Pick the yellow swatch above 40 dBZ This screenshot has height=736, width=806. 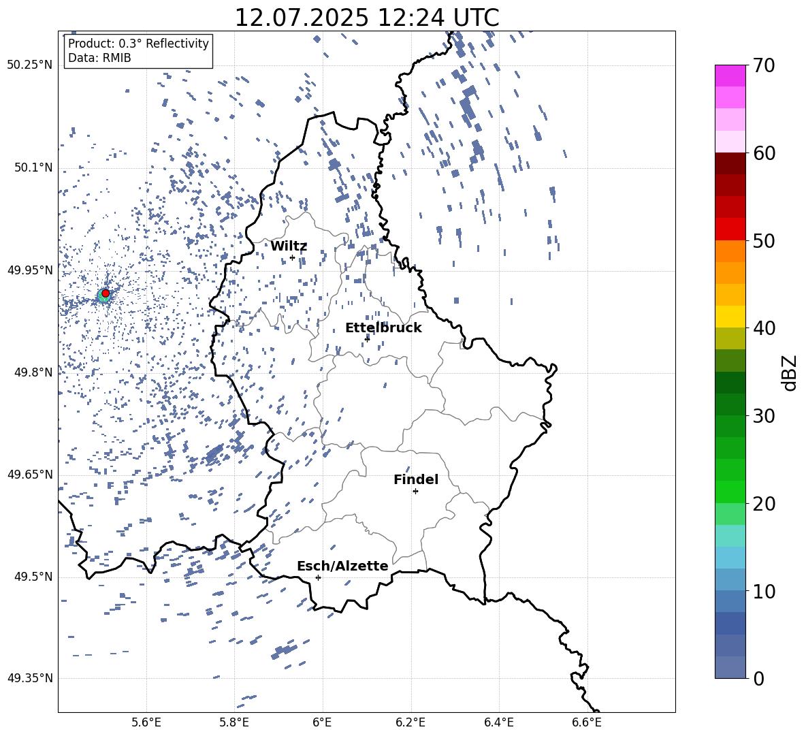click(730, 317)
